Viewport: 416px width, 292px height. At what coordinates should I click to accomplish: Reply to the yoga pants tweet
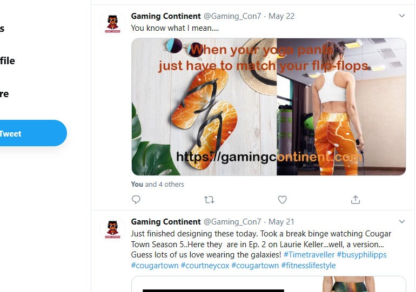click(136, 200)
